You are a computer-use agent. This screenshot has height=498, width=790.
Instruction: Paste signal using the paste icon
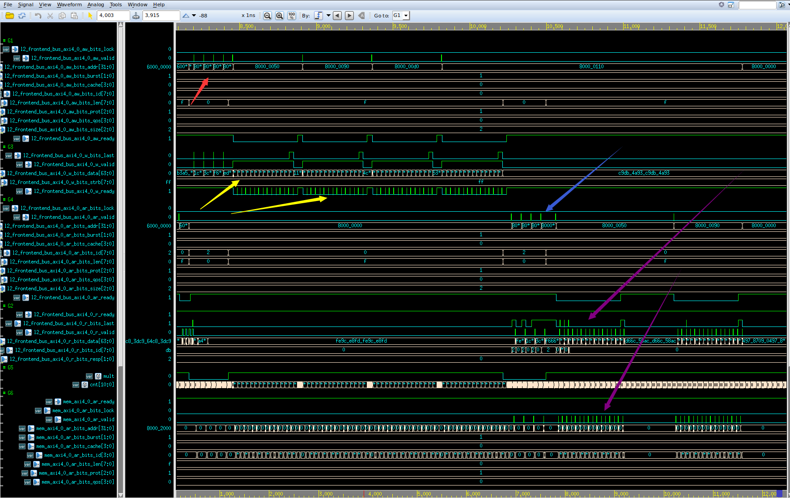coord(74,16)
